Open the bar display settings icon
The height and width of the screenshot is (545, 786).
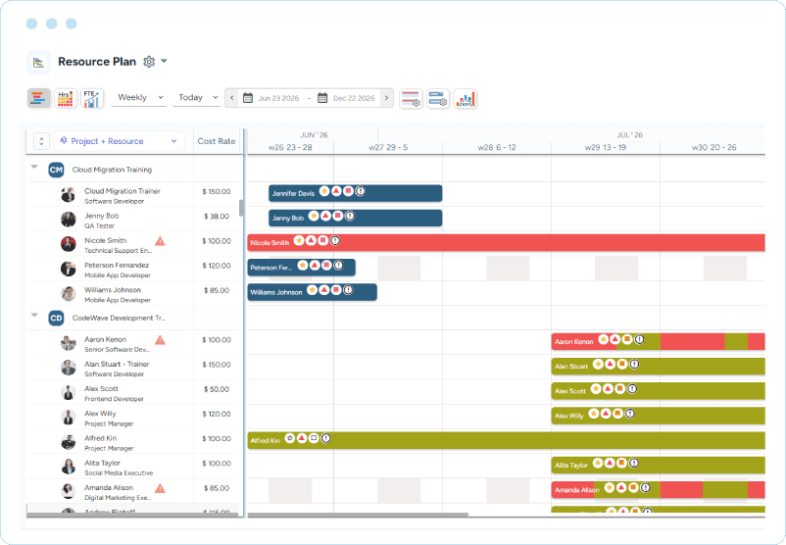411,98
